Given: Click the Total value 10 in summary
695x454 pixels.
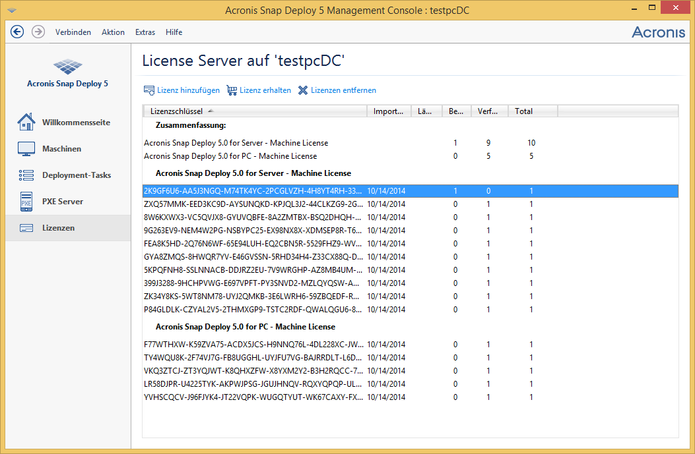Looking at the screenshot, I should [531, 143].
